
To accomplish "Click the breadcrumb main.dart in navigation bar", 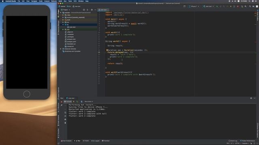I will (76, 6).
